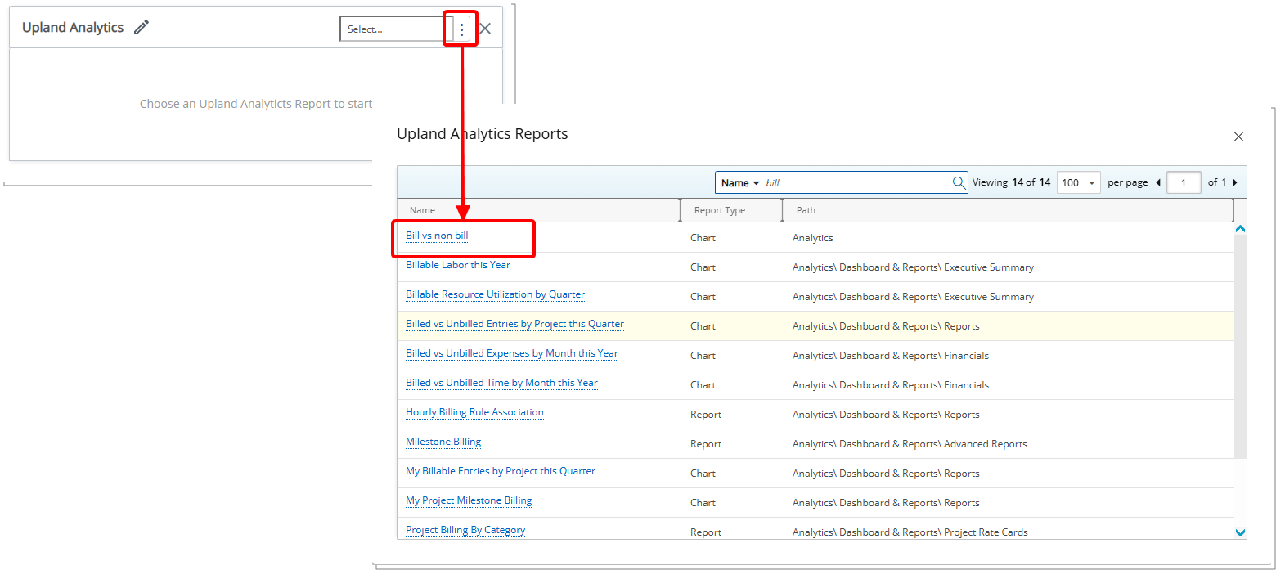Click Analytics path in Bill vs non bill row
Viewport: 1285px width, 579px height.
coord(812,238)
